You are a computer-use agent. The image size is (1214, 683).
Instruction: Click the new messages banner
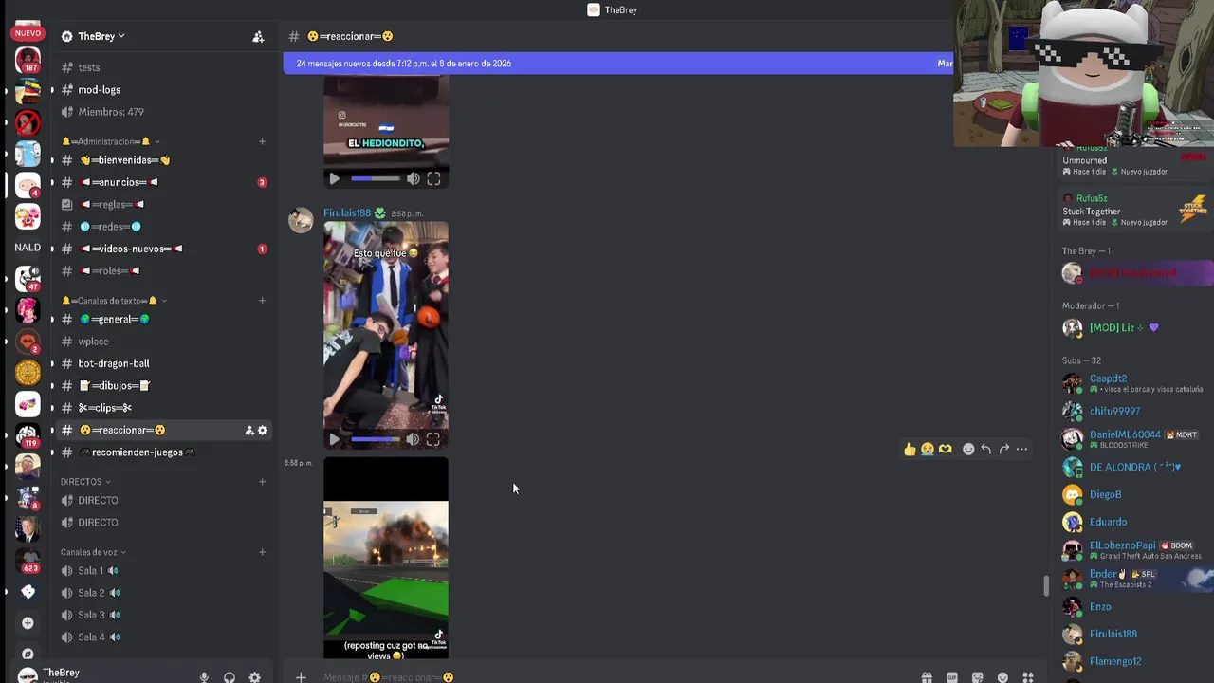tap(618, 64)
